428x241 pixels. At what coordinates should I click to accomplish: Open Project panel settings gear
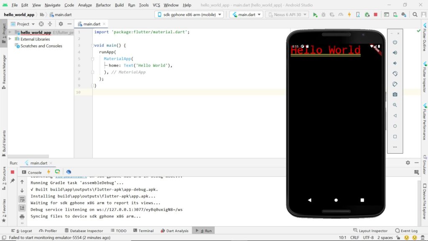[61, 24]
